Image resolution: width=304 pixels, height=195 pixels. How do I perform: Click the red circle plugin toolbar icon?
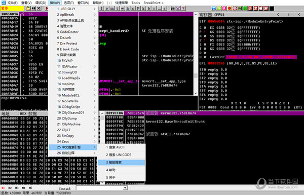tap(230, 8)
